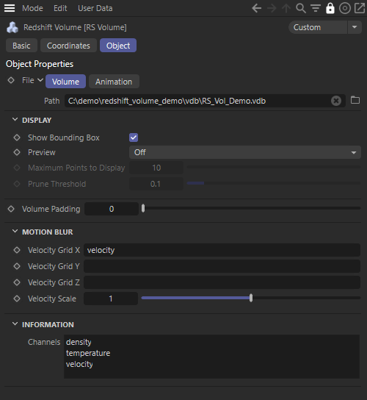367x400 pixels.
Task: Toggle keyframe diamond beside Velocity Scale
Action: 17,299
